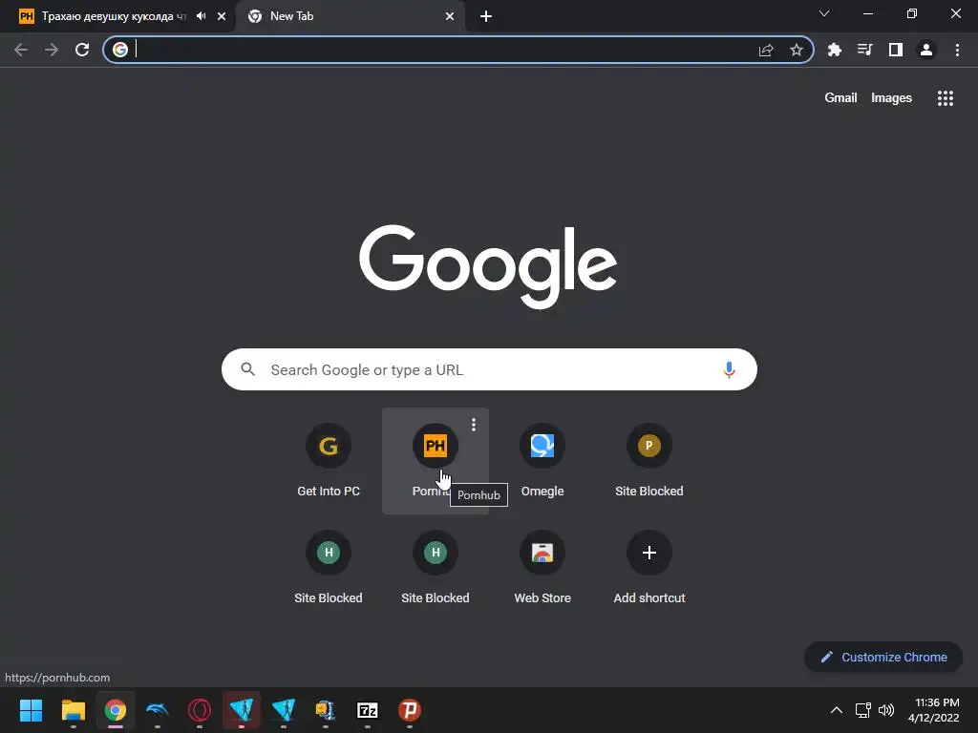Image resolution: width=978 pixels, height=733 pixels.
Task: Reload the current page
Action: (x=82, y=50)
